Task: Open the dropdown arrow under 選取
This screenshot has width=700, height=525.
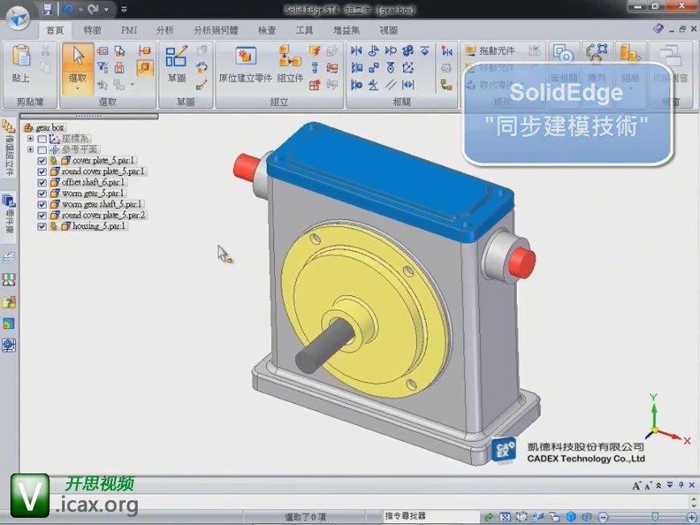Action: 78,89
